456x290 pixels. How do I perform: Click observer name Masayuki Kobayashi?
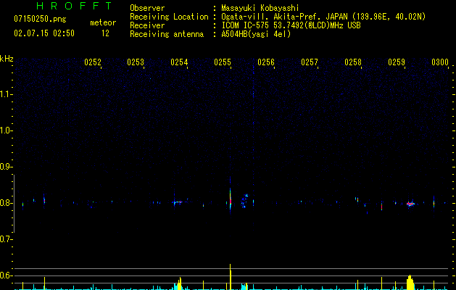(x=260, y=8)
